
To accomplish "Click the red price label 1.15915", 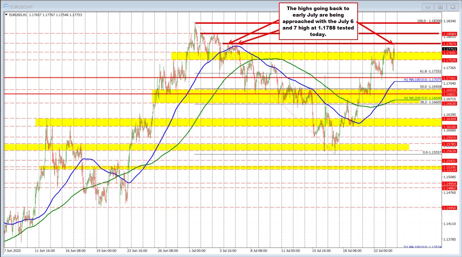I will tap(450, 137).
